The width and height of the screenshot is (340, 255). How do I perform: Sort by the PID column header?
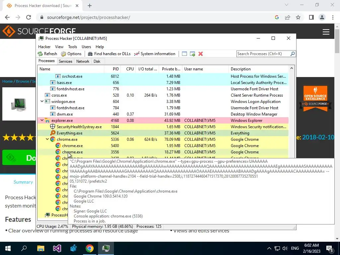(x=113, y=69)
